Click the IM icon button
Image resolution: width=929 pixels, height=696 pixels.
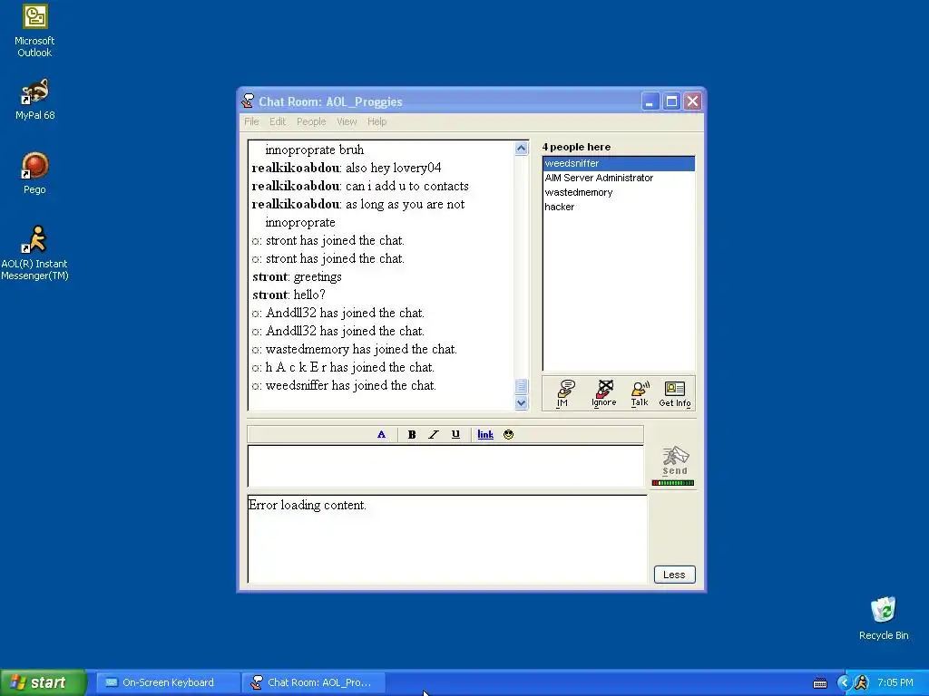pos(563,393)
